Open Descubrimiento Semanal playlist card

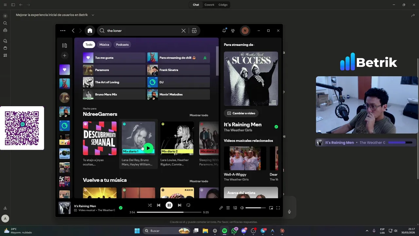click(100, 144)
